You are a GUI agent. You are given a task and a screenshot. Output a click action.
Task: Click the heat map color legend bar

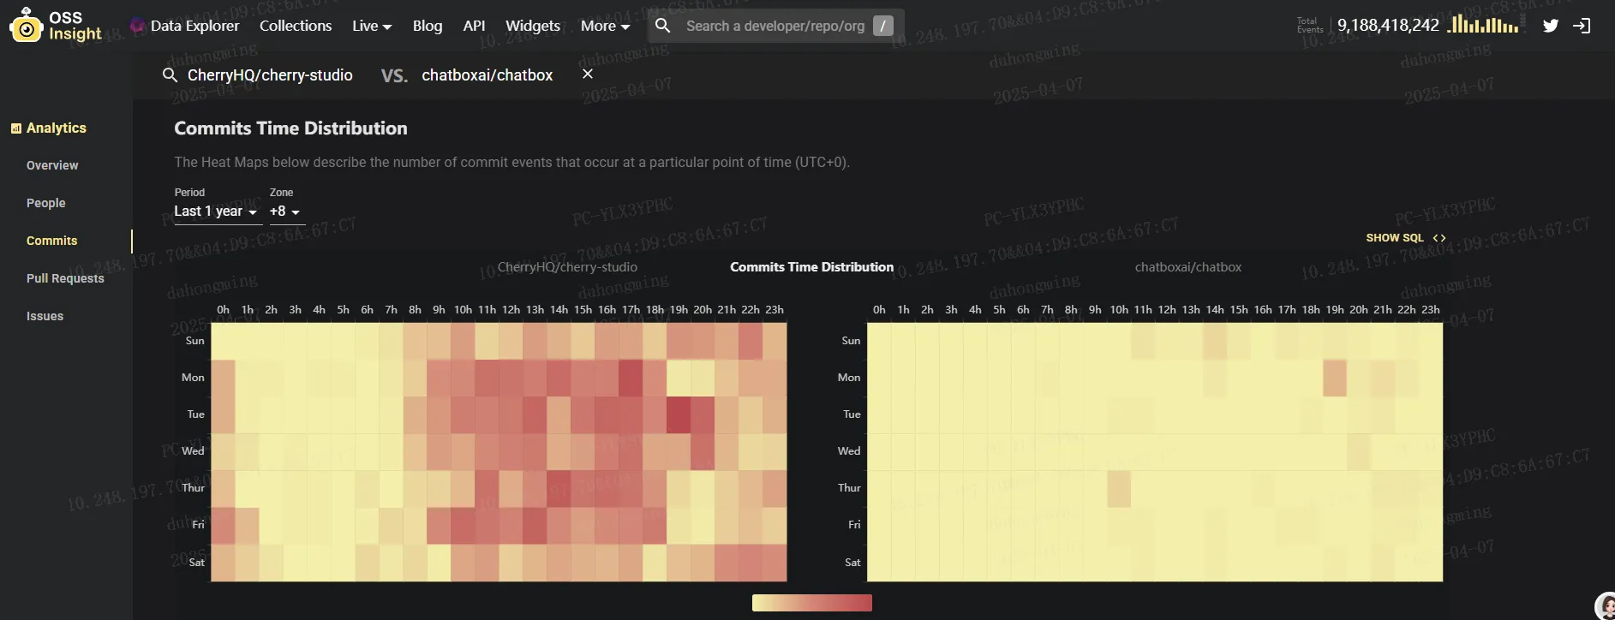tap(812, 603)
